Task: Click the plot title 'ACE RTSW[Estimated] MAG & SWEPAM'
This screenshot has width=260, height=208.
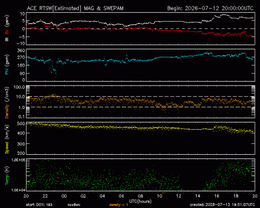Action: (x=75, y=8)
